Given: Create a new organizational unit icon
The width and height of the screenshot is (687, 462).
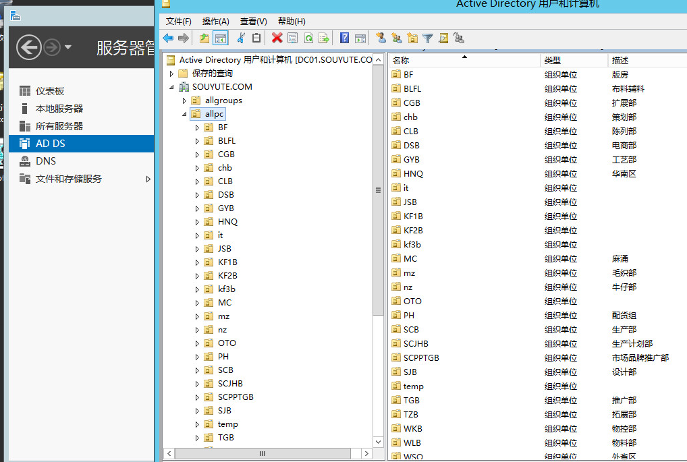Looking at the screenshot, I should point(412,38).
